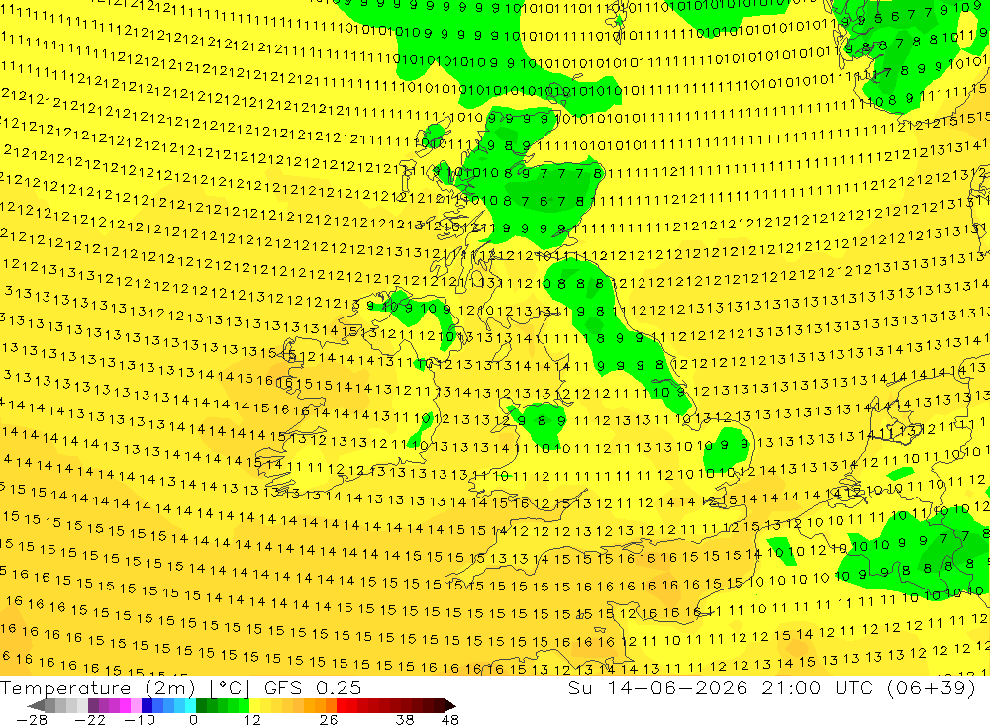Viewport: 990px width, 725px height.
Task: Click the "(06+39)" forecast run label
Action: [932, 687]
